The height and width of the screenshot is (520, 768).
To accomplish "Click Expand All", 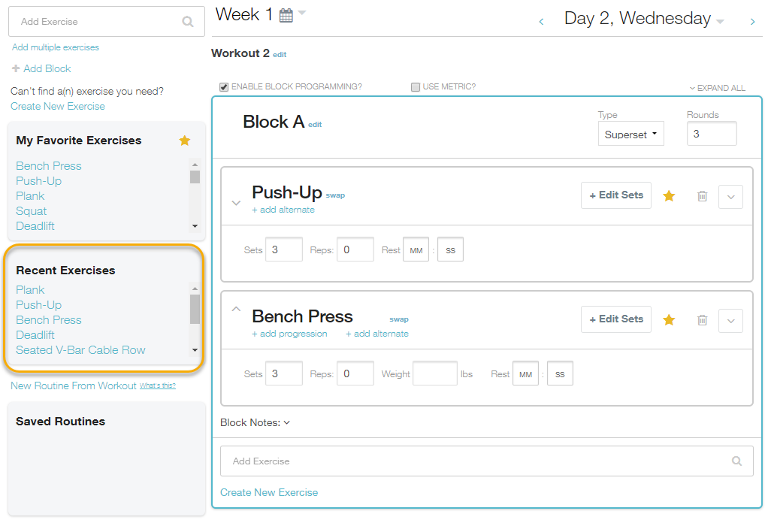I will (718, 88).
